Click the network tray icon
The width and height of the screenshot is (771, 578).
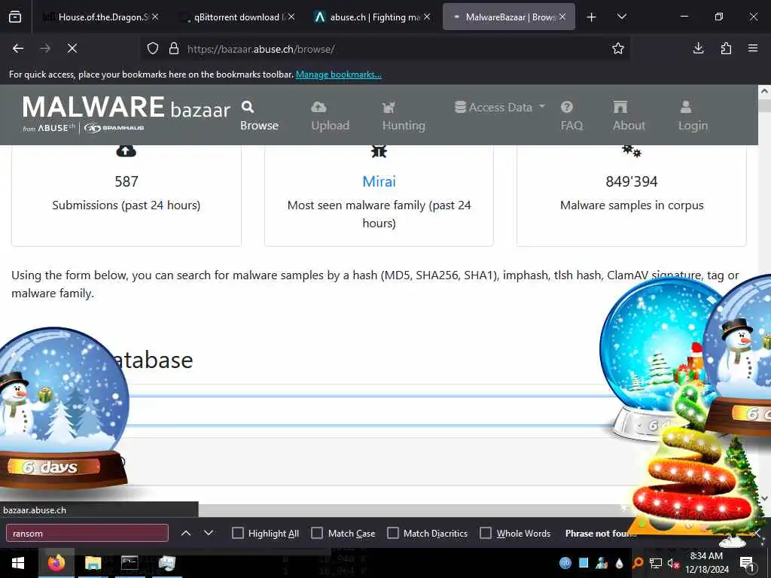(x=656, y=563)
